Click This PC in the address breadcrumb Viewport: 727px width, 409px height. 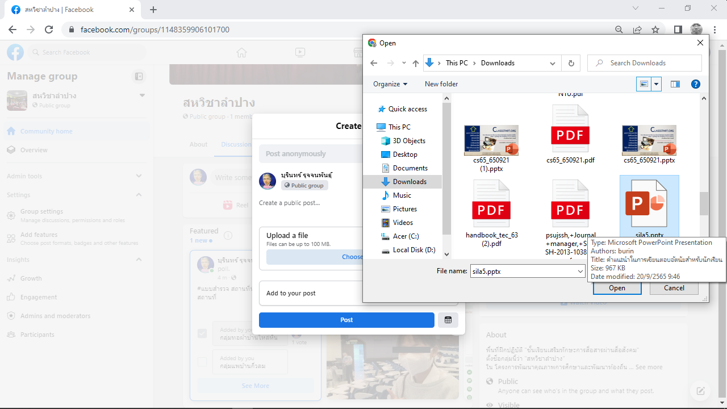457,63
